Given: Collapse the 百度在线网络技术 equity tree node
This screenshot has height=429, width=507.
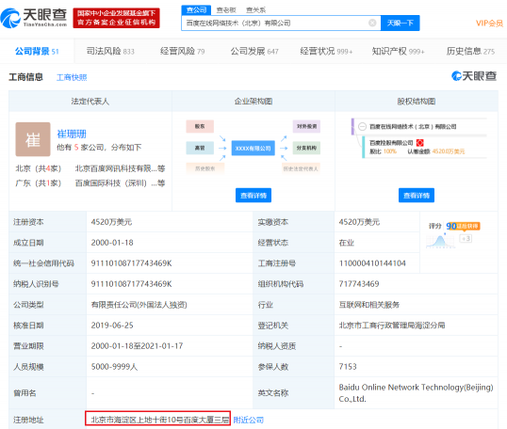Looking at the screenshot, I should 362,127.
